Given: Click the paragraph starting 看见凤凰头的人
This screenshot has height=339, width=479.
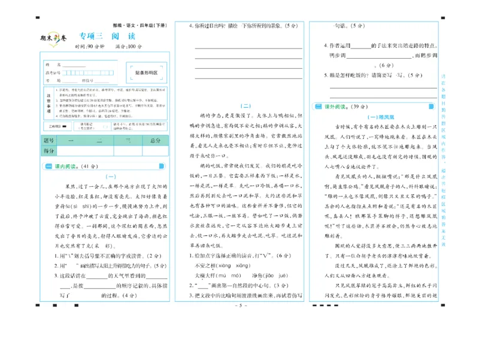Looking at the screenshot, I should [381, 206].
